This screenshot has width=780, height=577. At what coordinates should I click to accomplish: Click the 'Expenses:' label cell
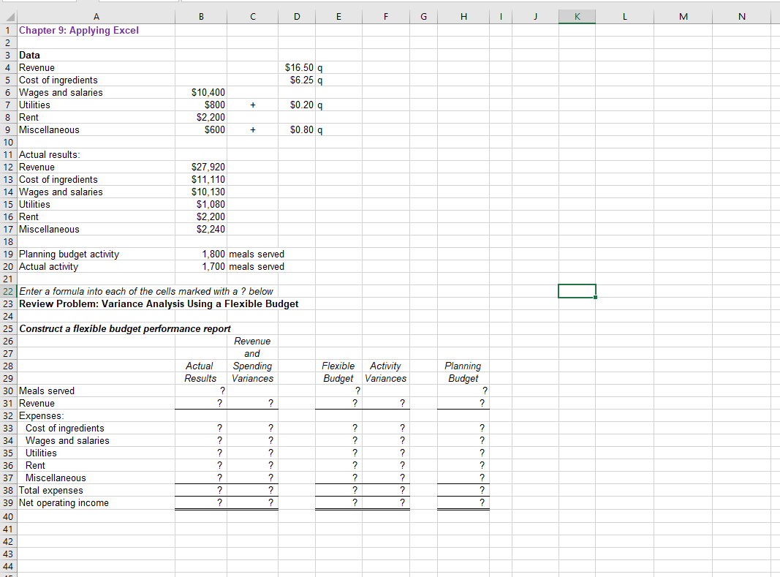[41, 416]
